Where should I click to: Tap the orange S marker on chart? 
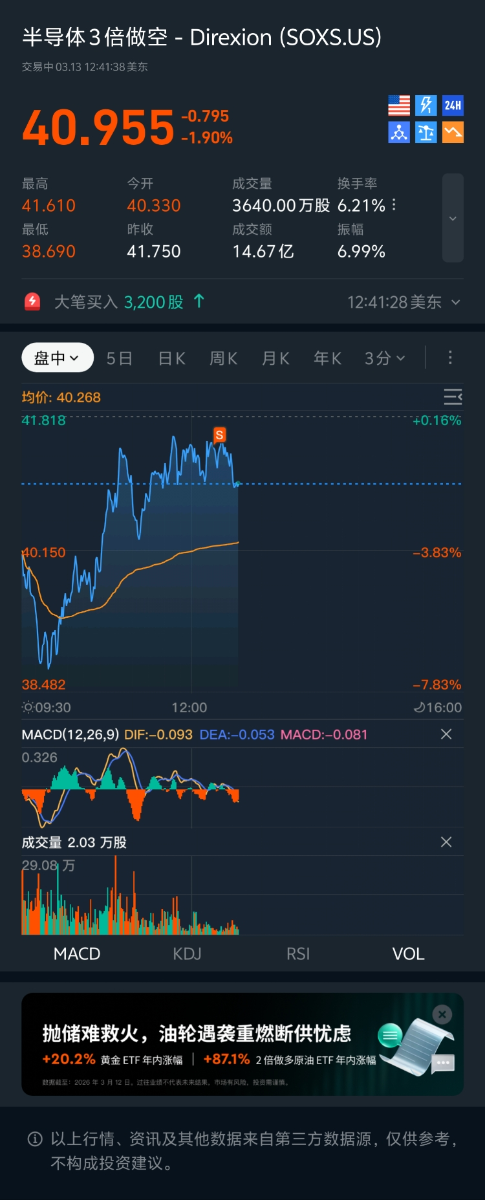(220, 435)
